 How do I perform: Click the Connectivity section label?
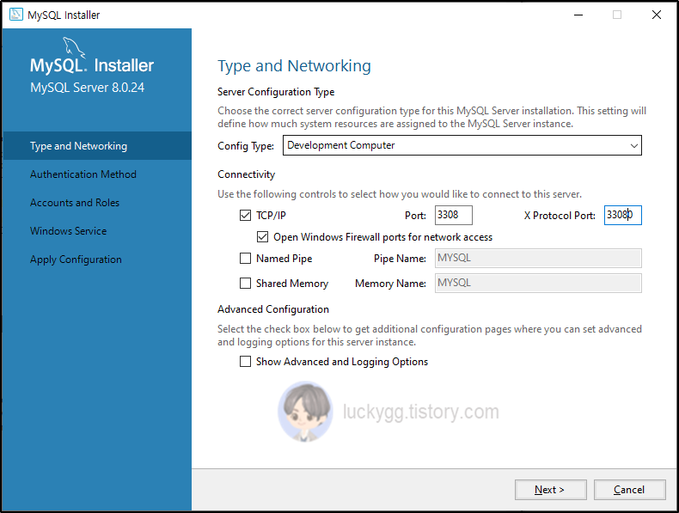click(246, 174)
